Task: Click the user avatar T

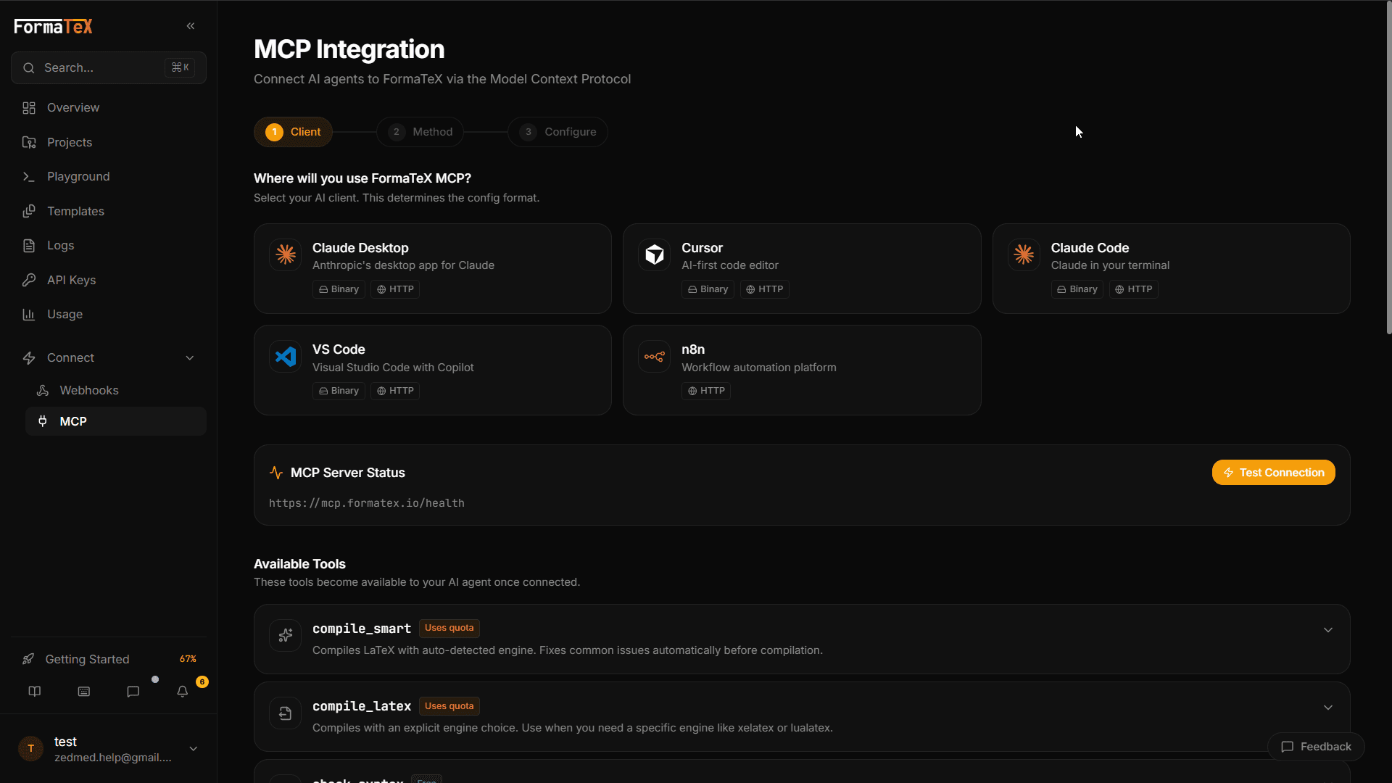Action: [30, 748]
